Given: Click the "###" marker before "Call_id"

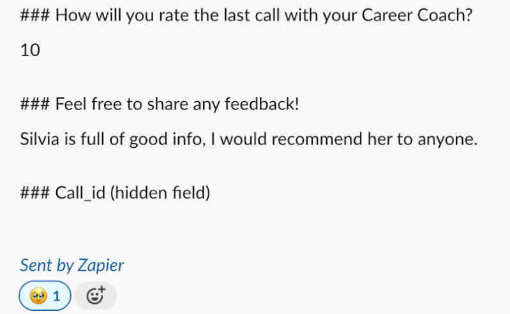Looking at the screenshot, I should coord(35,192).
